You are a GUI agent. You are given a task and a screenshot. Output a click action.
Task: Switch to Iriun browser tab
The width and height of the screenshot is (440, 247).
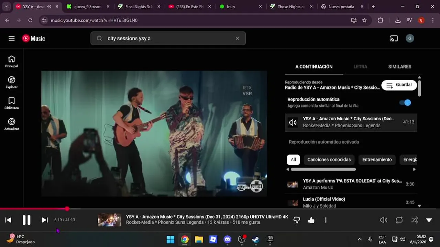tap(240, 7)
